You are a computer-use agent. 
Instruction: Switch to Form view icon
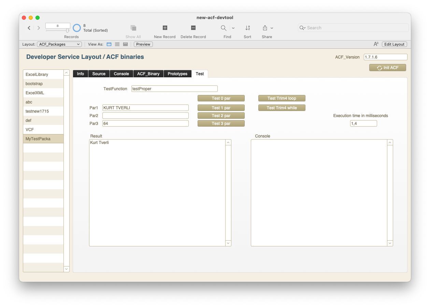click(x=109, y=44)
